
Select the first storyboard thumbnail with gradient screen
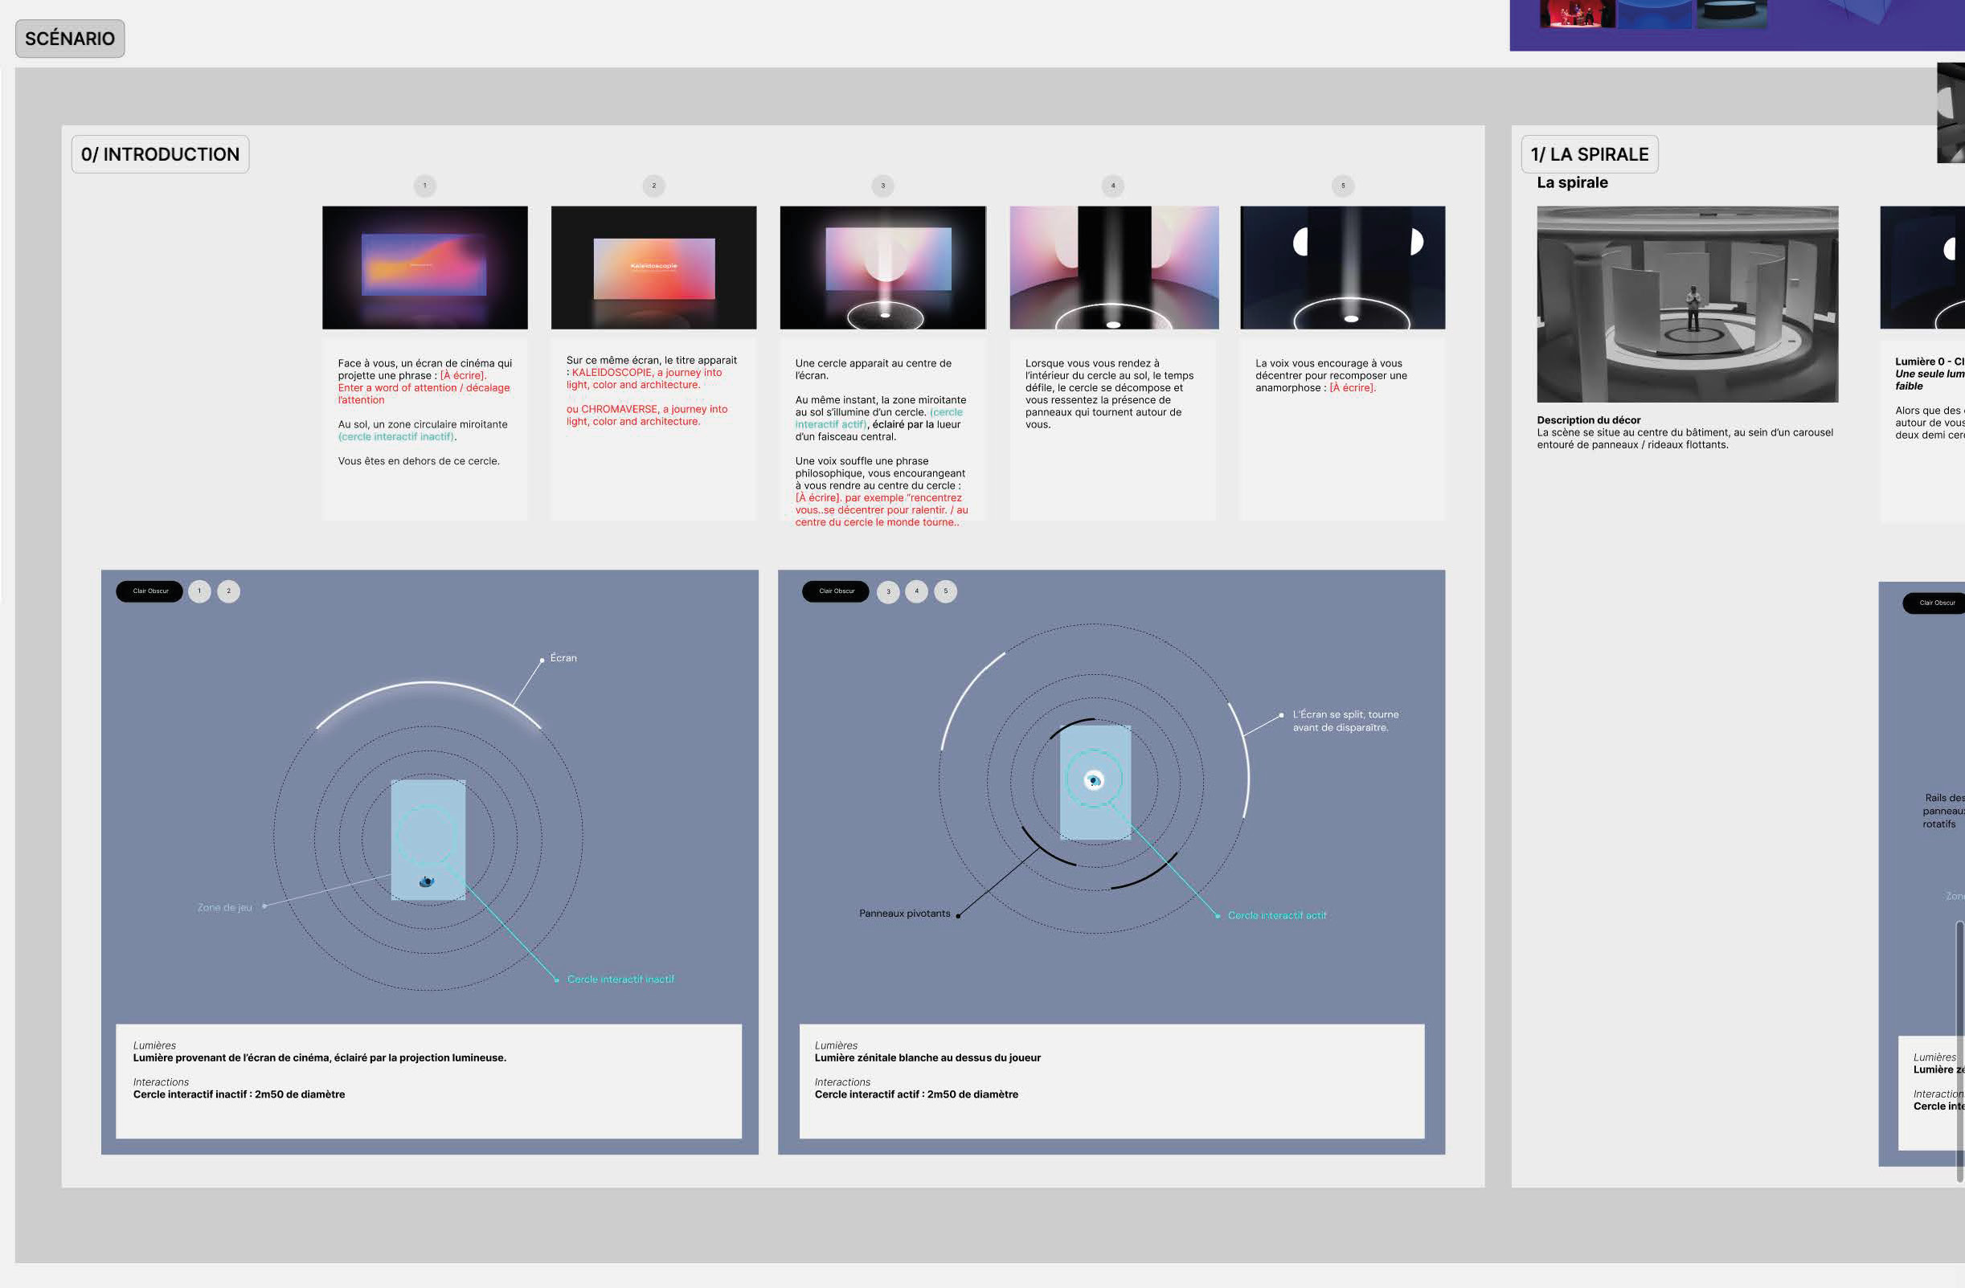tap(424, 268)
